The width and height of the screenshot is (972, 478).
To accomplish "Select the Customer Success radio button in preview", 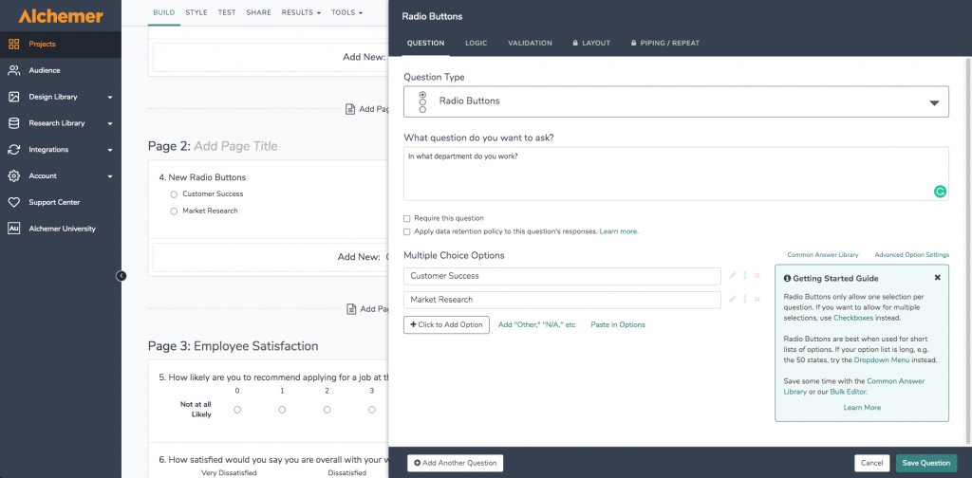I will click(175, 194).
